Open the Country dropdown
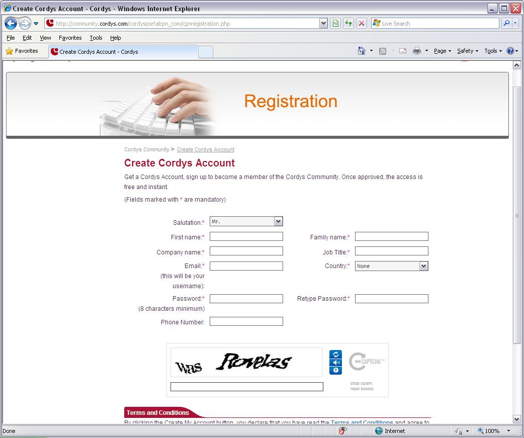 (x=392, y=266)
